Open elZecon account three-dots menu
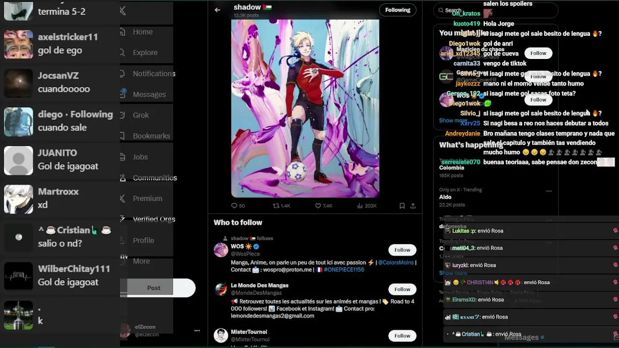The image size is (619, 348). pyautogui.click(x=197, y=331)
